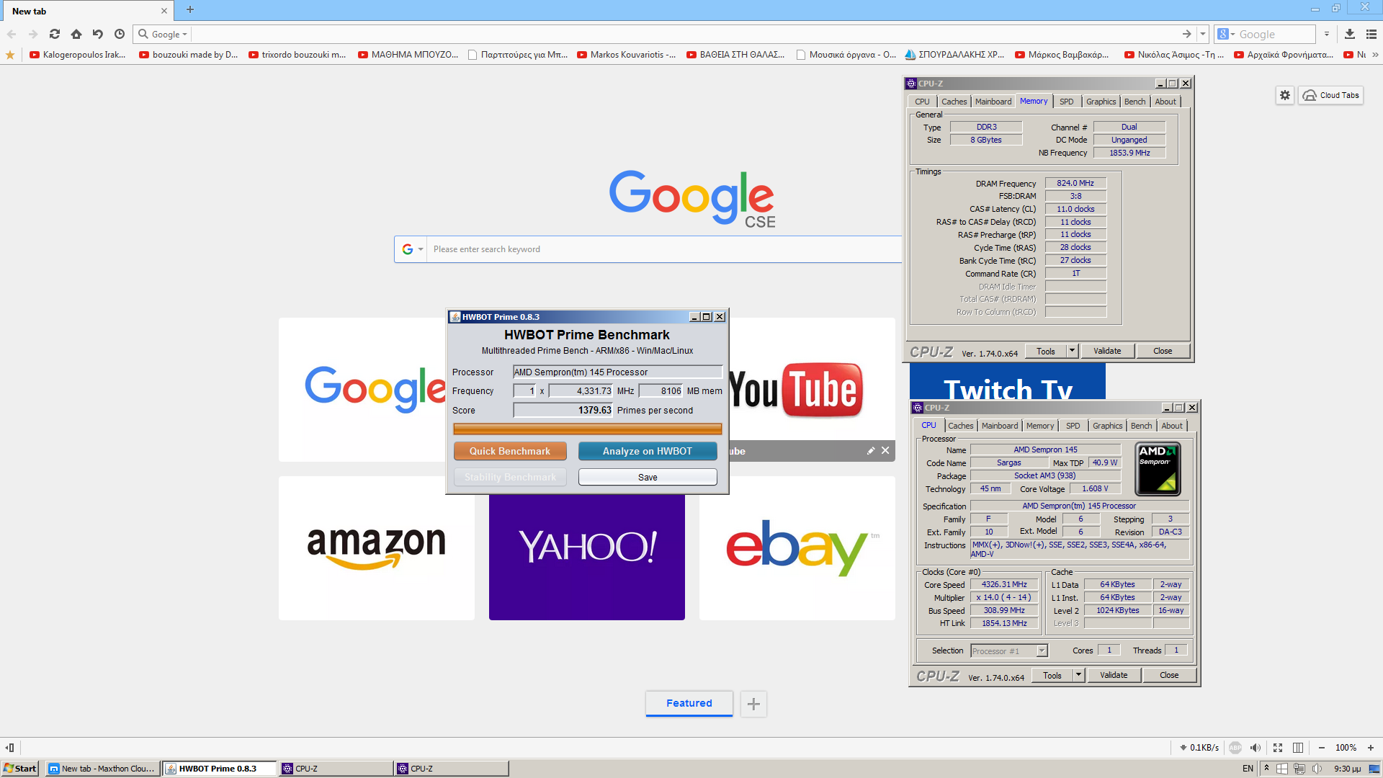Viewport: 1383px width, 778px height.
Task: Click Validate in lower CPU-Z window
Action: [x=1114, y=676]
